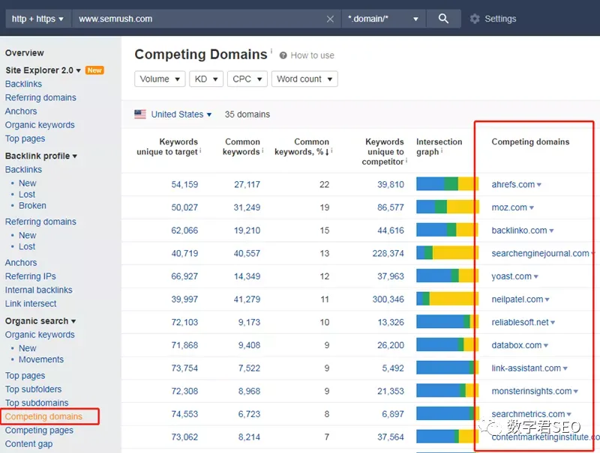Click the intersection graph bar for ahrefs.com
The width and height of the screenshot is (600, 453).
447,183
